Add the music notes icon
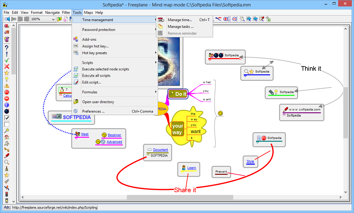Image resolution: width=354 pixels, height=213 pixels. pyautogui.click(x=7, y=143)
